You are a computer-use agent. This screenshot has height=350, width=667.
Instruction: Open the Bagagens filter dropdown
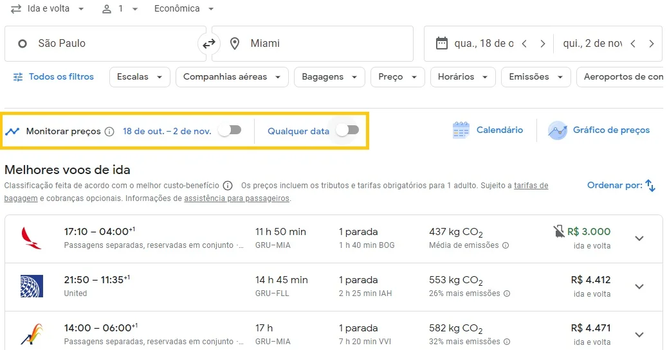(329, 77)
